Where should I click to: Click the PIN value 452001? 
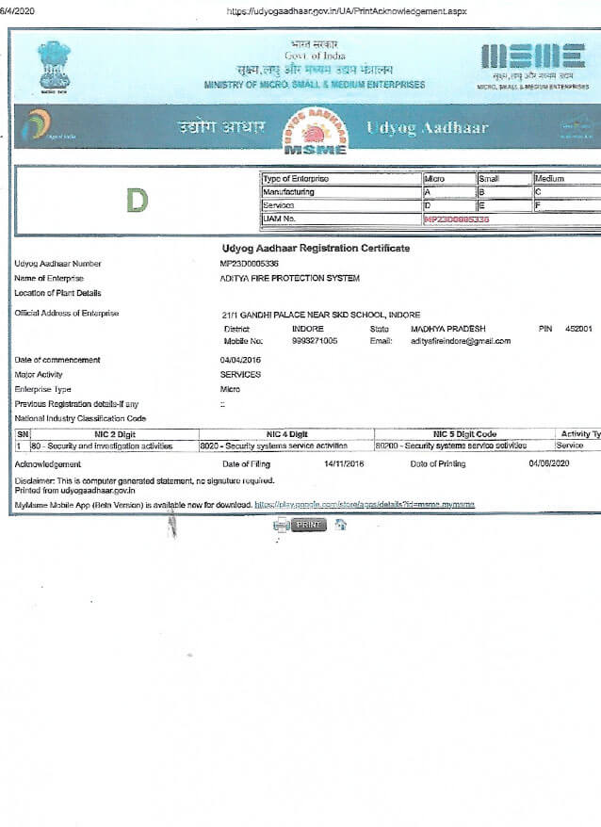click(x=578, y=329)
